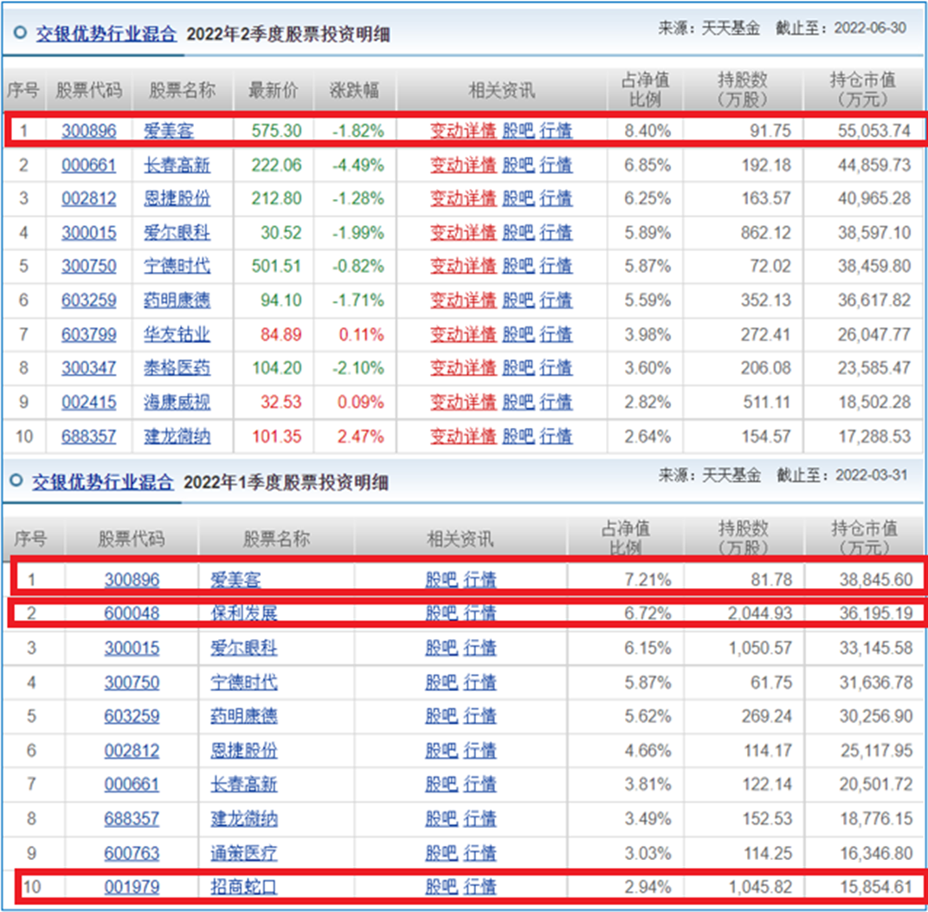Click 恩捷股份 name in Q2 table
The width and height of the screenshot is (928, 912).
[177, 198]
